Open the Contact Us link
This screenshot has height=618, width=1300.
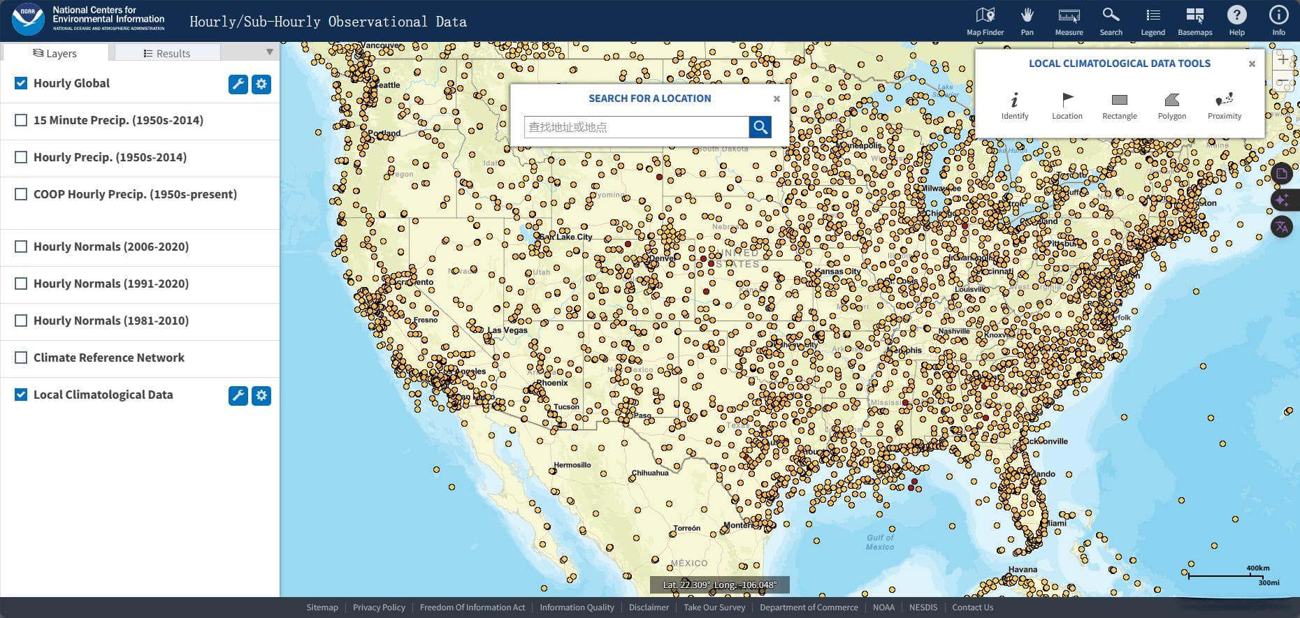tap(972, 607)
